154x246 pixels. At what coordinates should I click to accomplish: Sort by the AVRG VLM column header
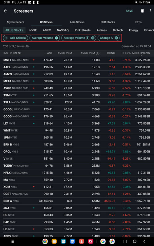click(65, 53)
